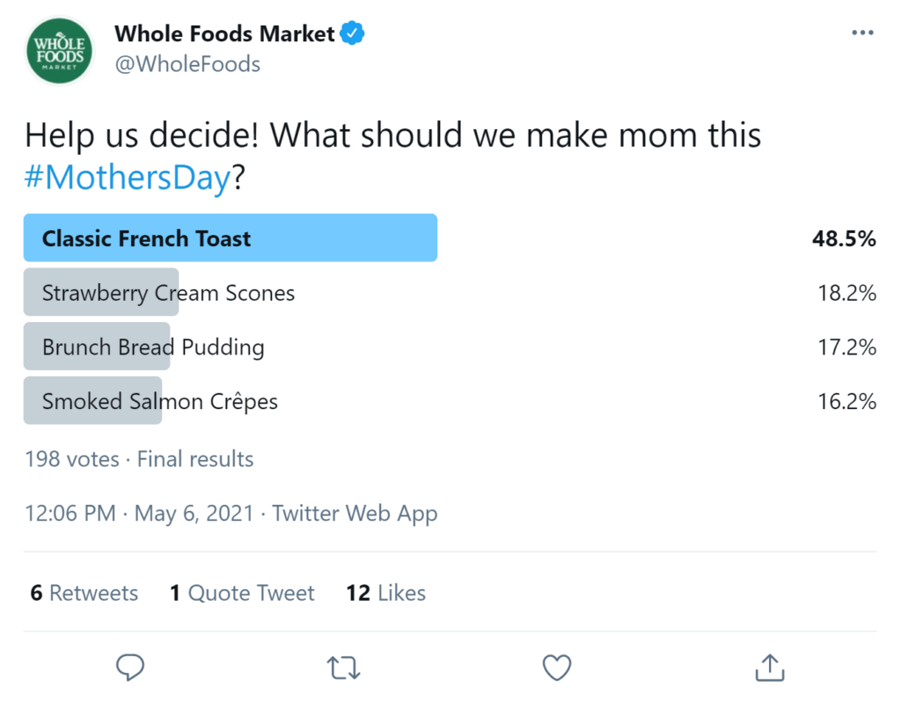Image resolution: width=901 pixels, height=701 pixels.
Task: Open the 1 Quote Tweet link
Action: [x=242, y=594]
